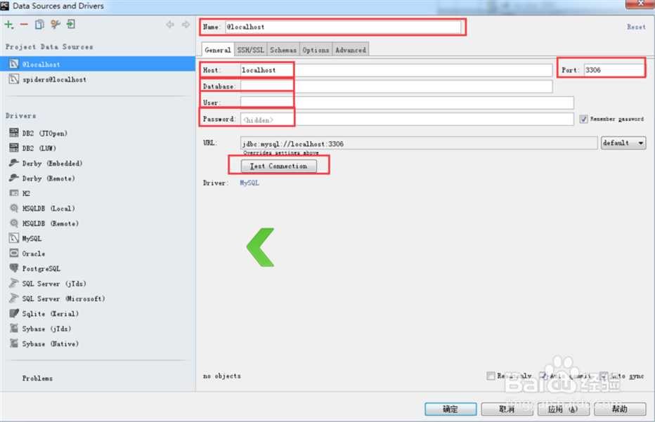
Task: Click the Reset link
Action: tap(636, 27)
